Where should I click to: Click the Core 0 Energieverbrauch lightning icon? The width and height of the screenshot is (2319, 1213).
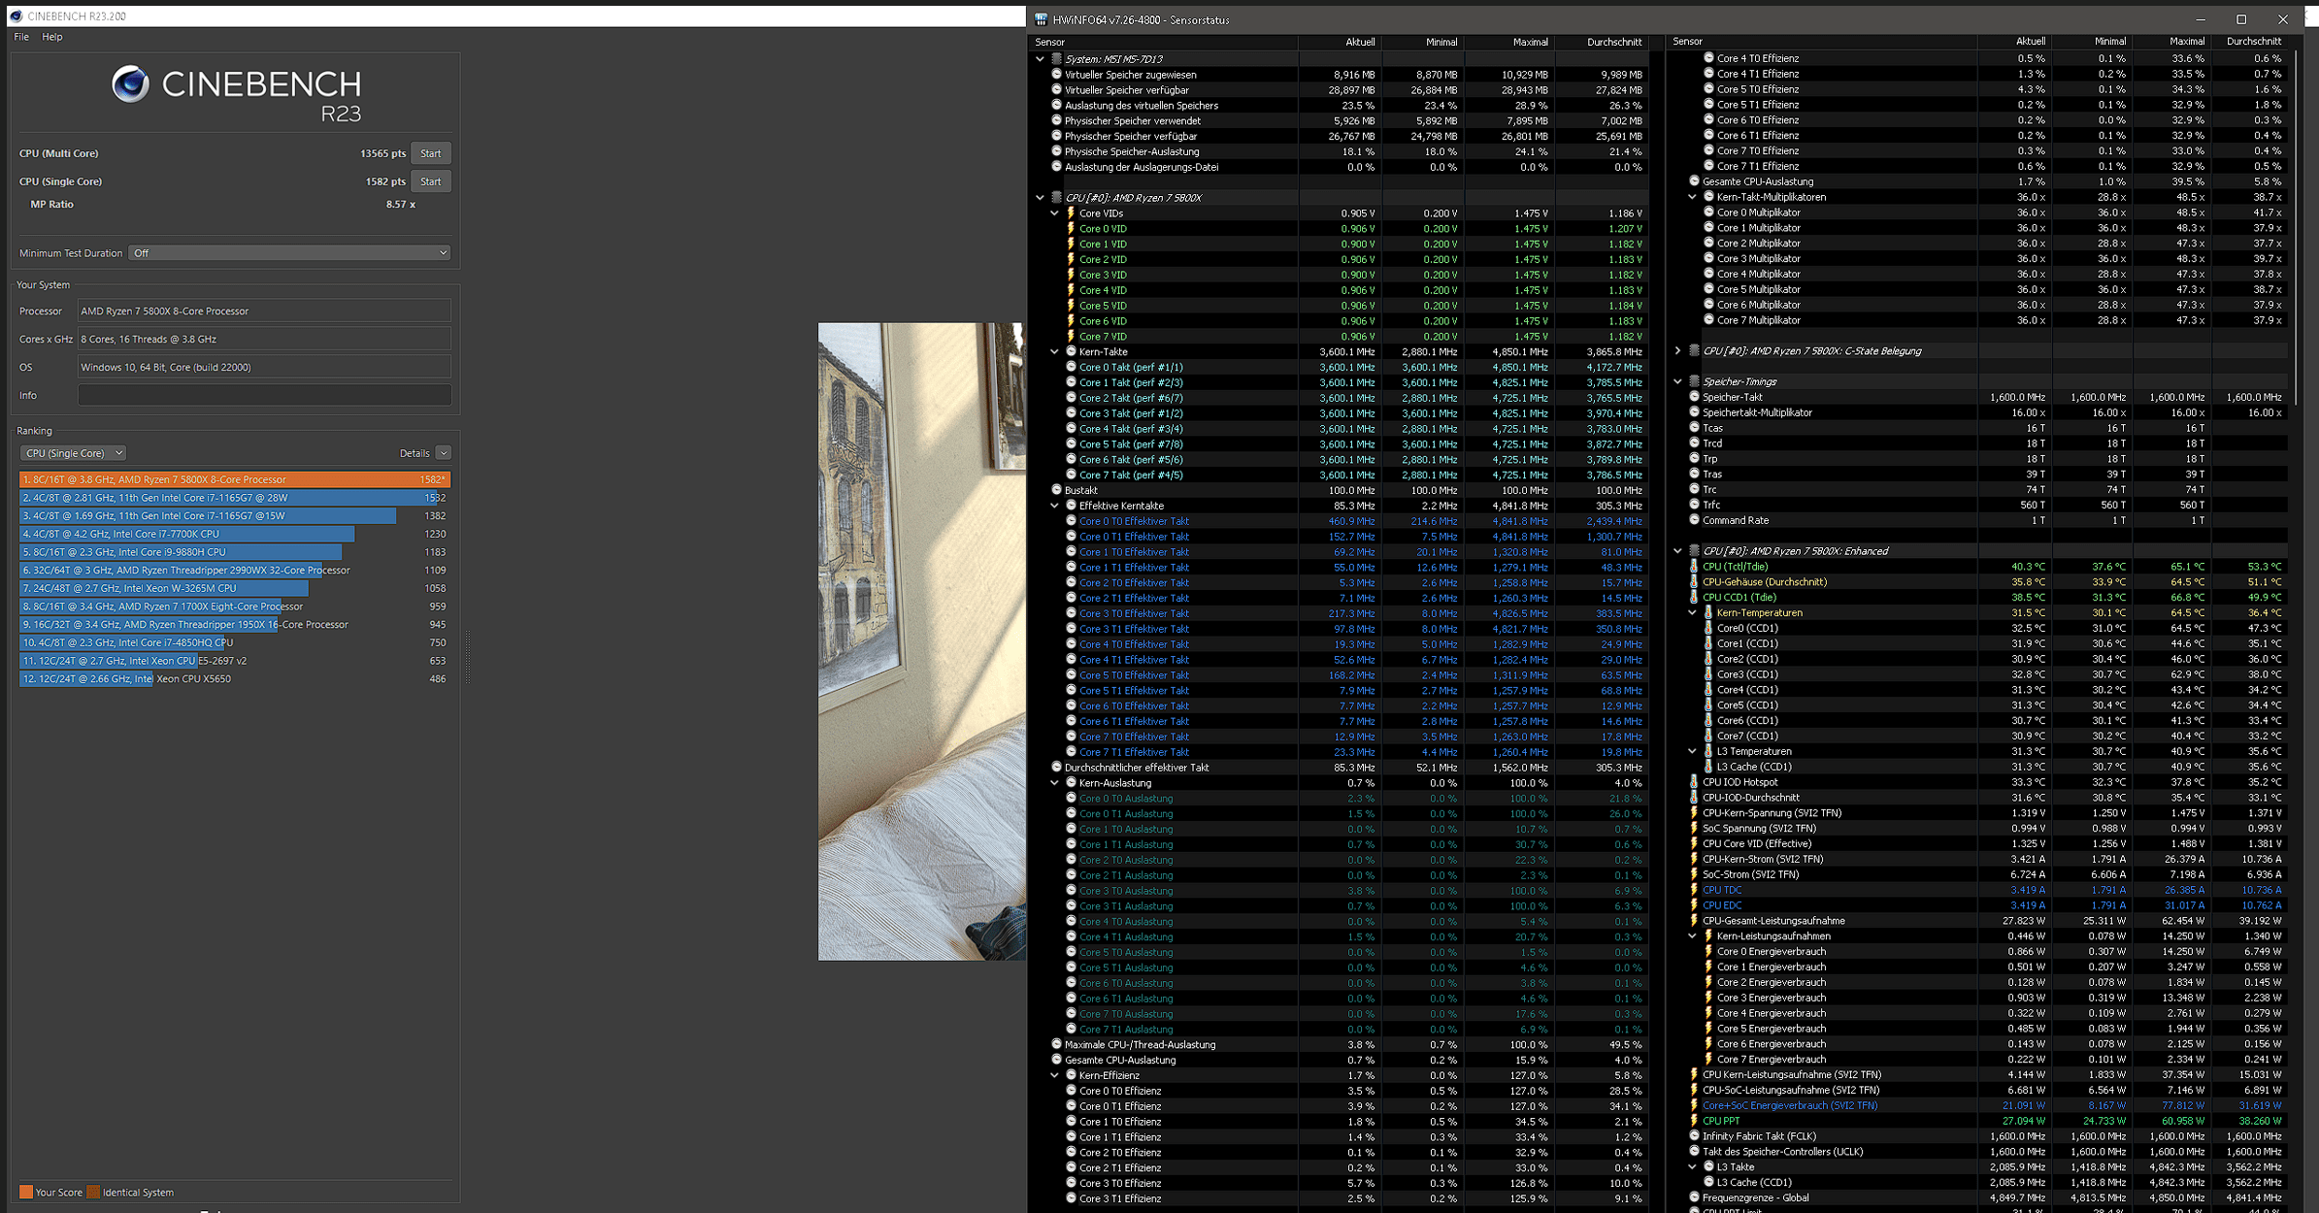tap(1708, 952)
